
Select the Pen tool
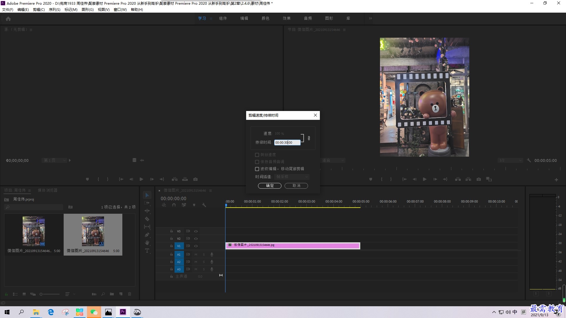tap(147, 235)
